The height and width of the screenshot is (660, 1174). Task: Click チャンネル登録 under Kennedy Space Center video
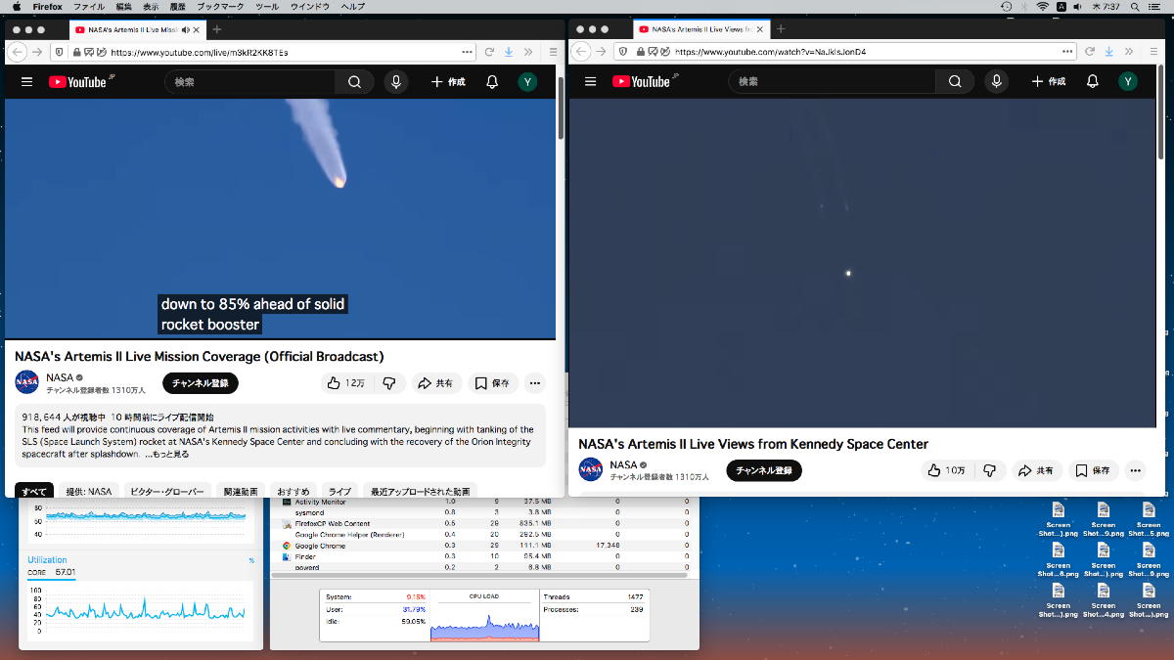[764, 470]
